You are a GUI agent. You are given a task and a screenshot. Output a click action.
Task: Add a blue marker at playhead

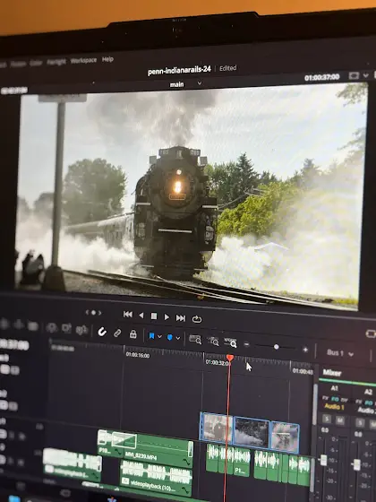(170, 337)
